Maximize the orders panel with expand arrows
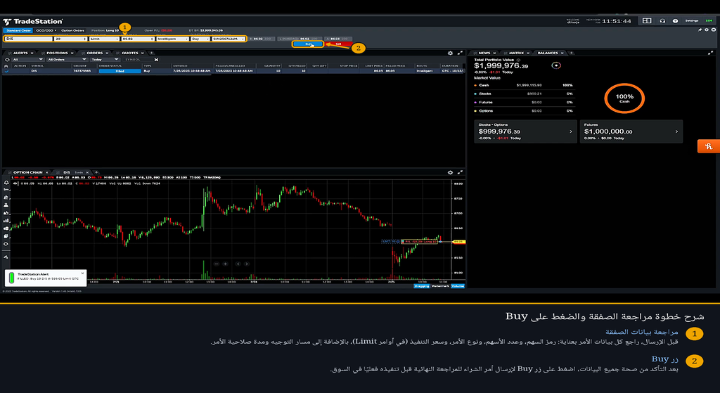 point(460,53)
